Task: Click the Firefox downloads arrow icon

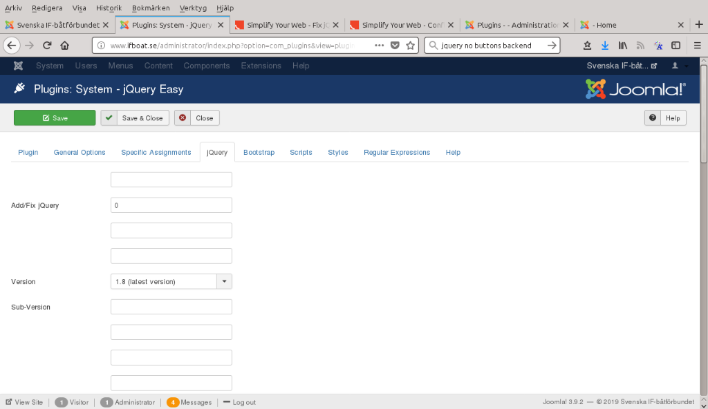Action: tap(605, 46)
